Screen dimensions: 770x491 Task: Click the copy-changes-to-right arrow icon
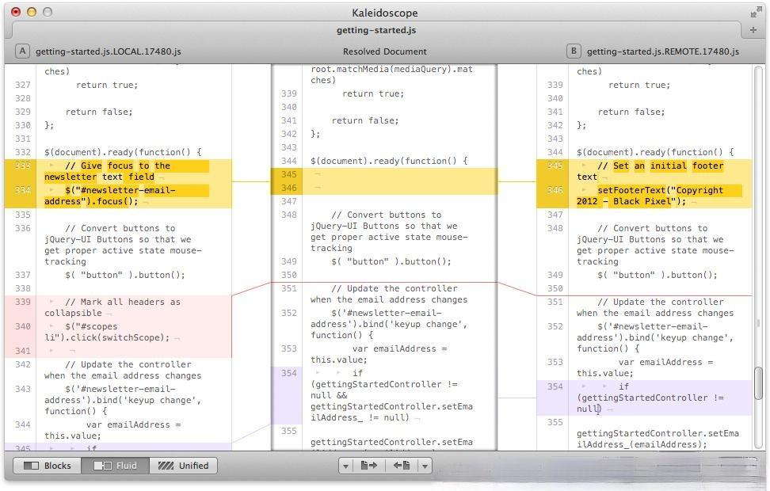[368, 466]
